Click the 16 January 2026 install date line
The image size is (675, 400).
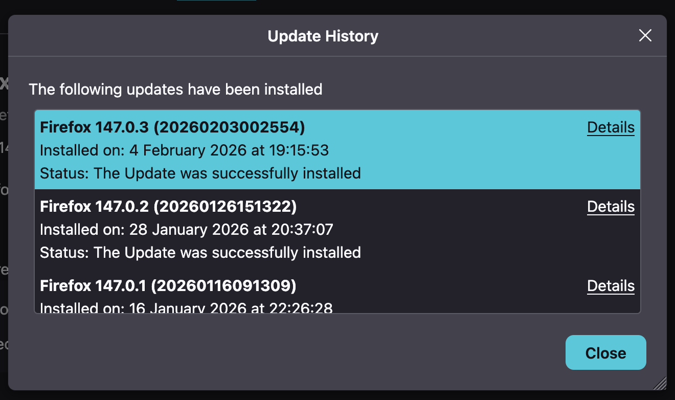pos(186,308)
